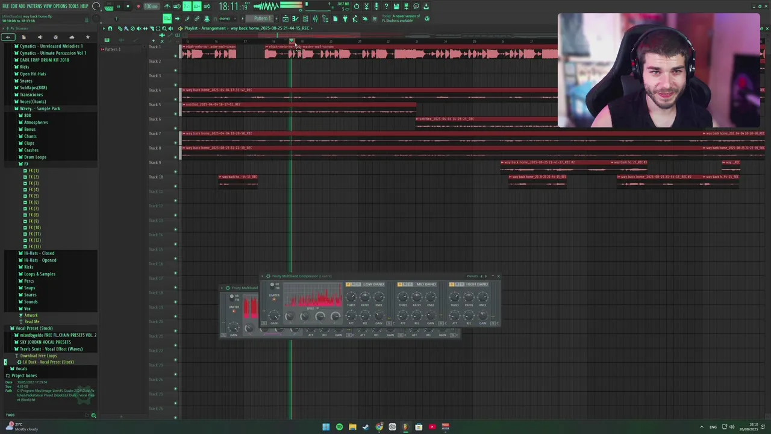Open the channel rack icon
This screenshot has width=771, height=434.
pyautogui.click(x=305, y=18)
